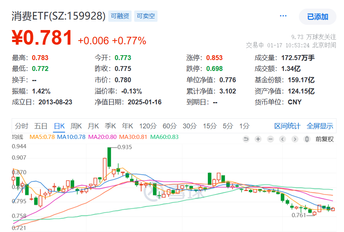Click the zoom in icon on the chart toolbar
Image resolution: width=344 pixels, height=232 pixels.
258,139
